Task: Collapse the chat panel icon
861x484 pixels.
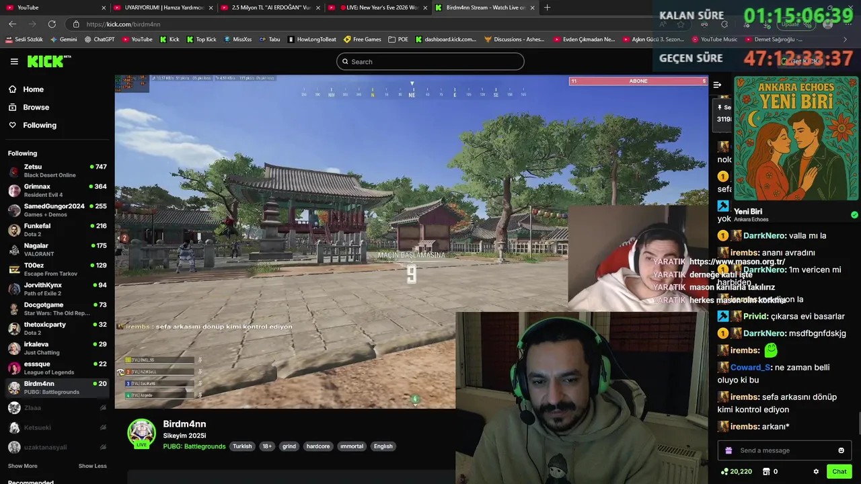Action: pyautogui.click(x=717, y=85)
